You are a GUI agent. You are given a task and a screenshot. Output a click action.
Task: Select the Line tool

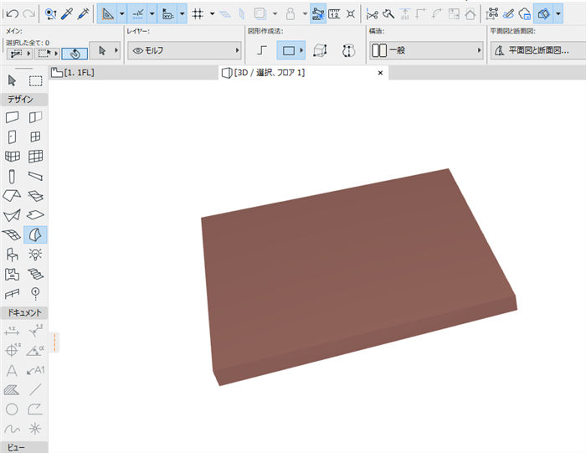point(35,390)
